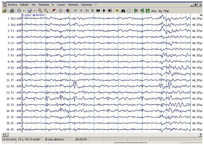Open the Opciones menu
This screenshot has height=145, width=204.
tap(87, 5)
